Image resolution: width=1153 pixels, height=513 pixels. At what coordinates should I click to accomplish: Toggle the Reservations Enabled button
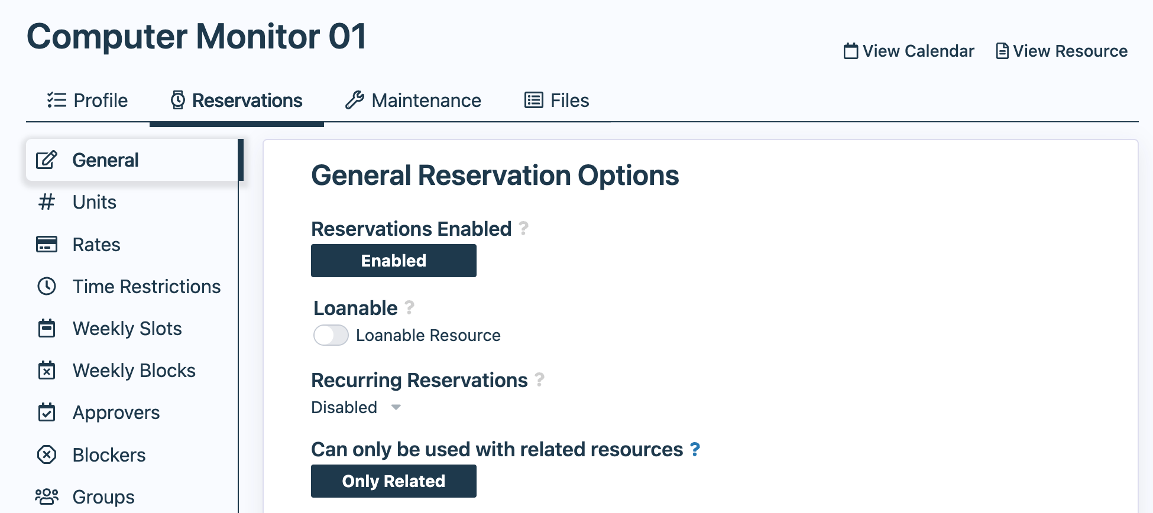click(393, 261)
